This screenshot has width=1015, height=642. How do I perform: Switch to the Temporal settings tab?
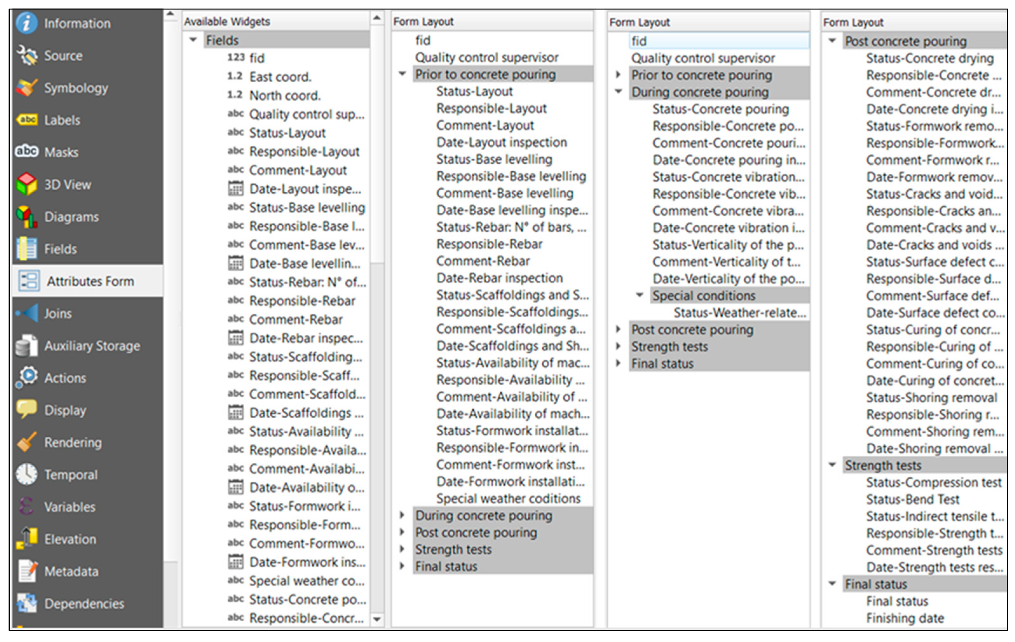pyautogui.click(x=88, y=475)
